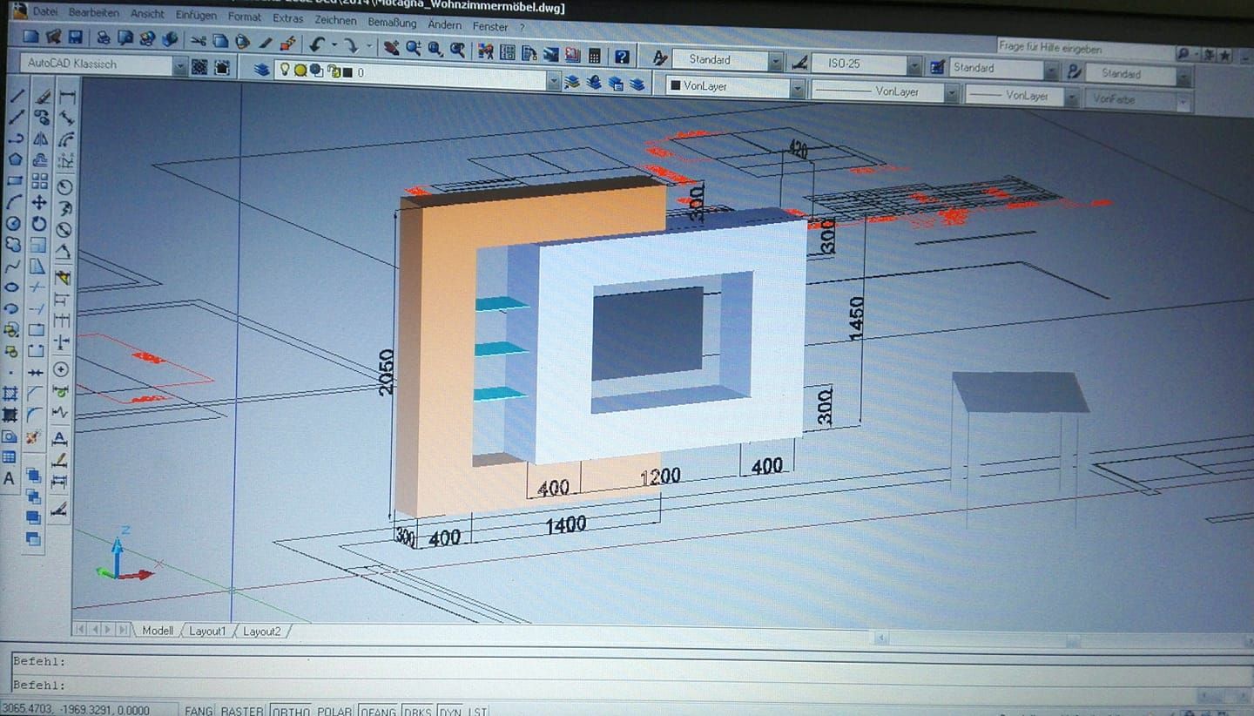1254x716 pixels.
Task: Click the Undo arrow icon
Action: coord(316,44)
